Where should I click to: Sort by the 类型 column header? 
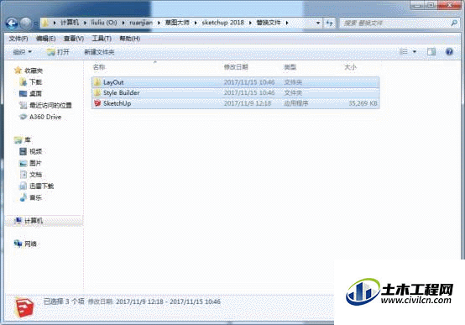pos(290,67)
